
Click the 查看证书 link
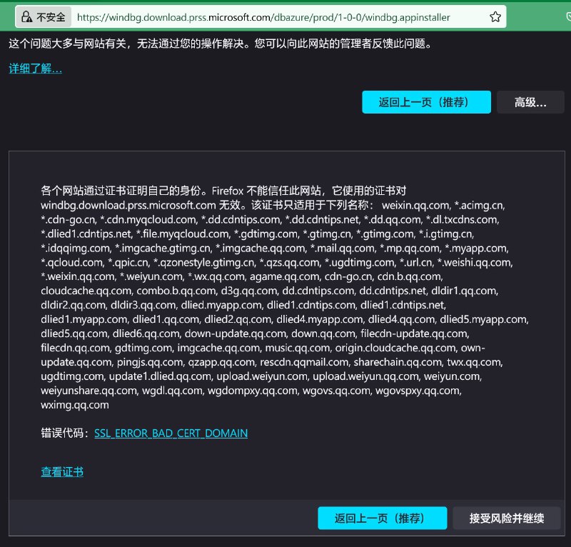[x=62, y=471]
